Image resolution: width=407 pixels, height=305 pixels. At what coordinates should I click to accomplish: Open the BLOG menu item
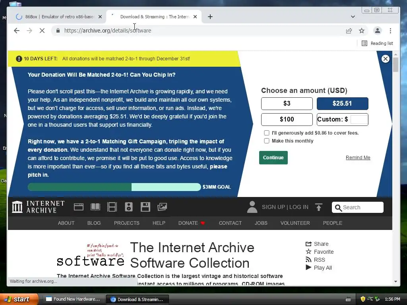tap(94, 223)
